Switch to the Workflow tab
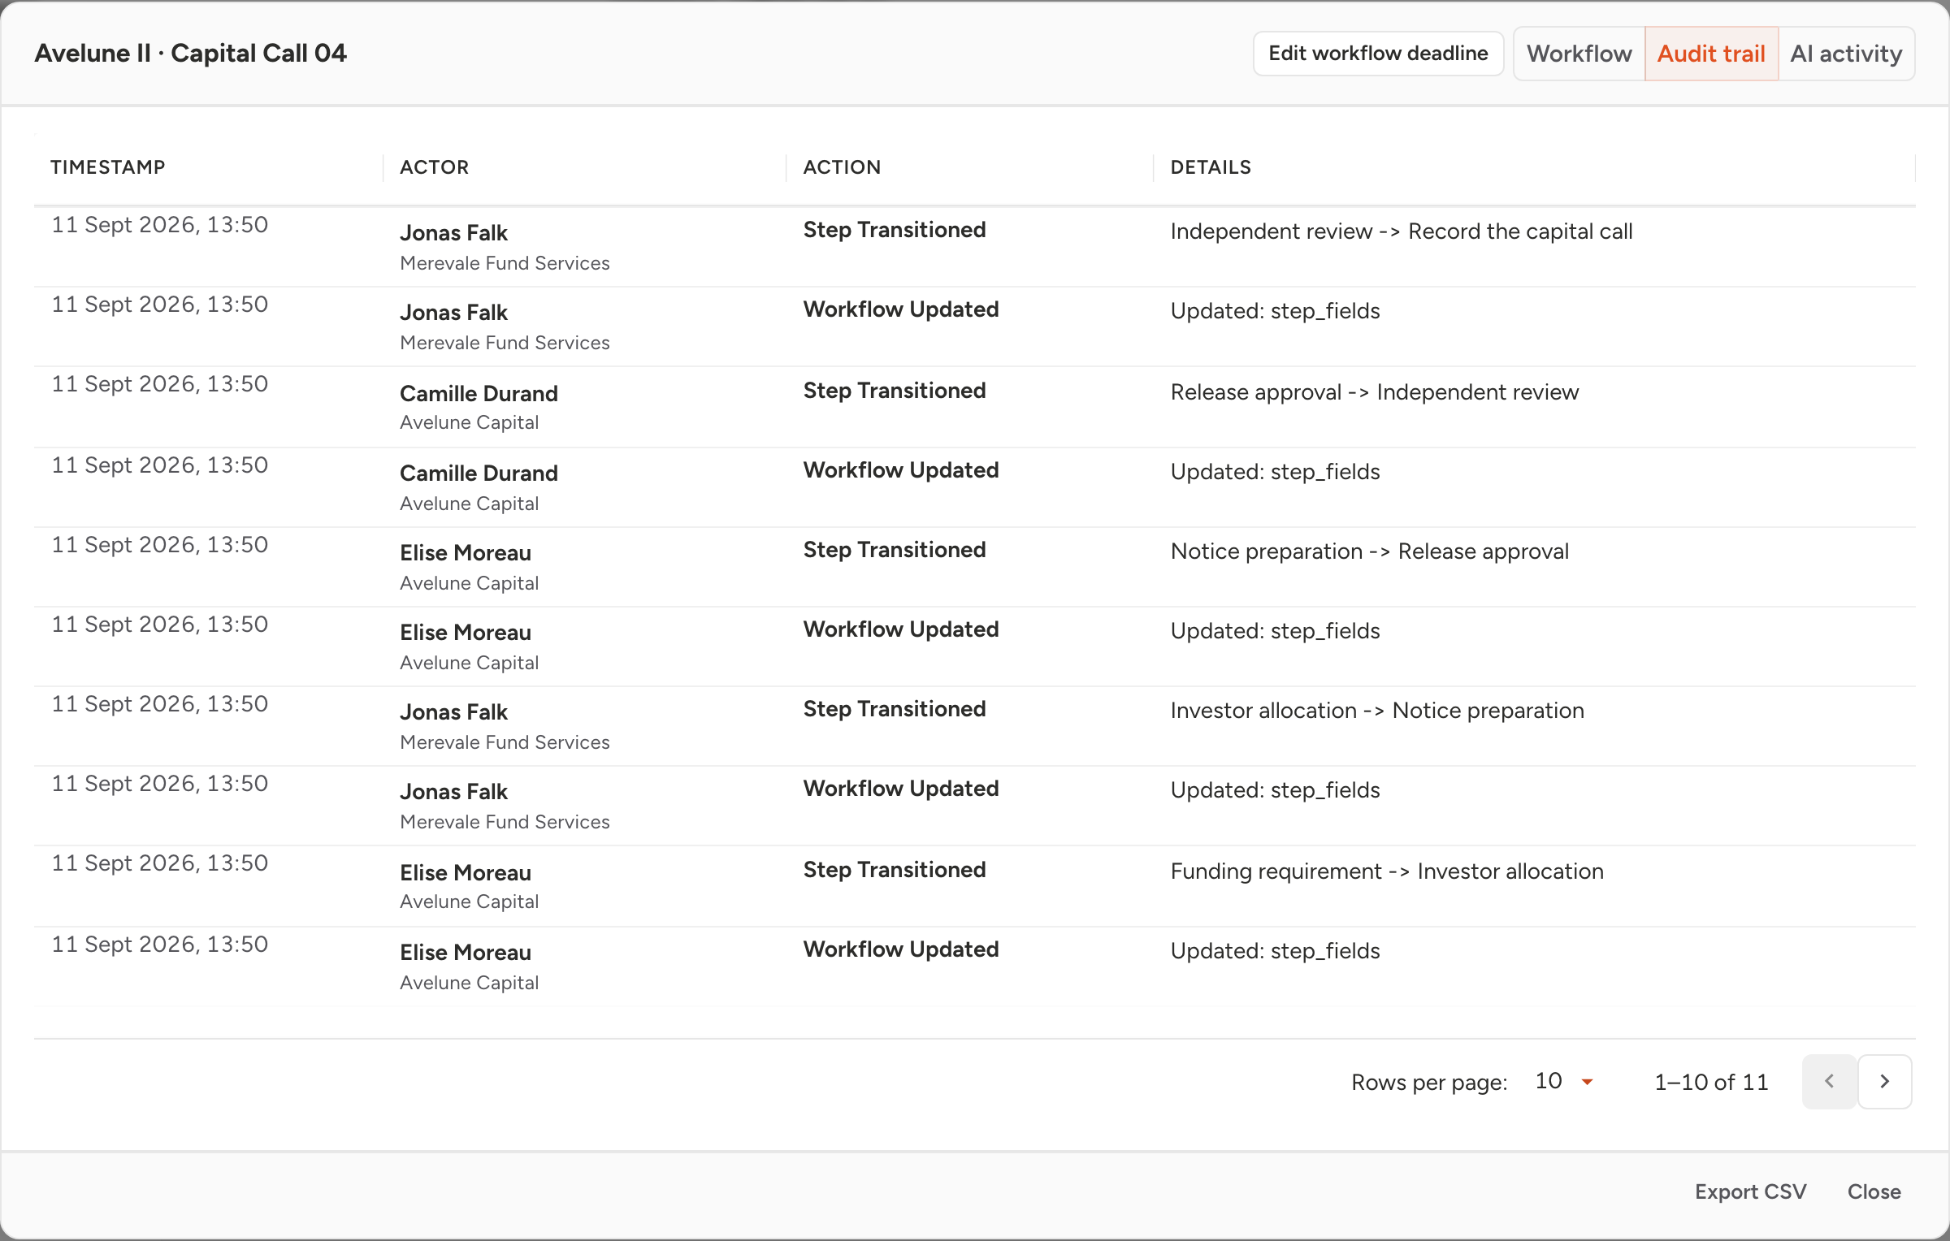Viewport: 1950px width, 1241px height. [1579, 54]
